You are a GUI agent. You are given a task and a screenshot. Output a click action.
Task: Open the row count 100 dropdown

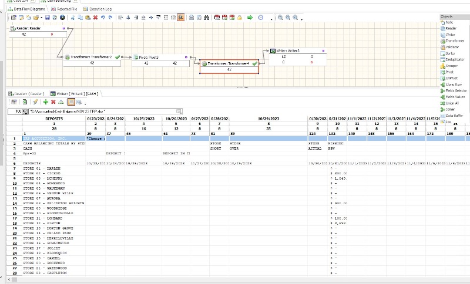click(x=25, y=111)
